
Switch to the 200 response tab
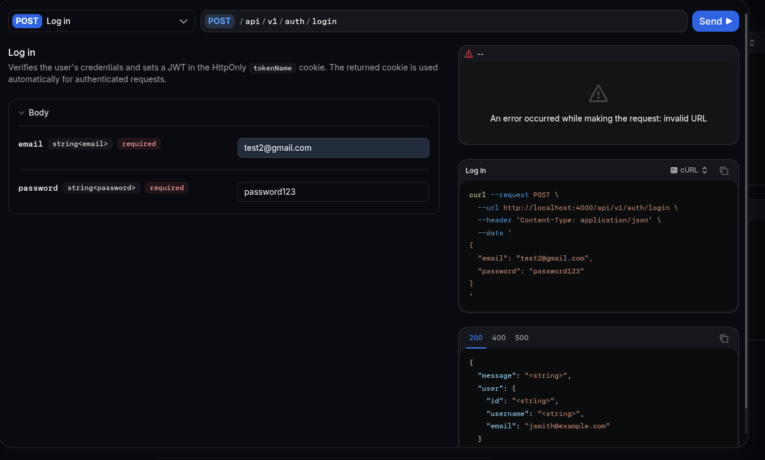476,338
